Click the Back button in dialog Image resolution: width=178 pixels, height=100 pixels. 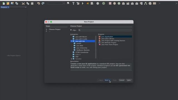pos(100,80)
